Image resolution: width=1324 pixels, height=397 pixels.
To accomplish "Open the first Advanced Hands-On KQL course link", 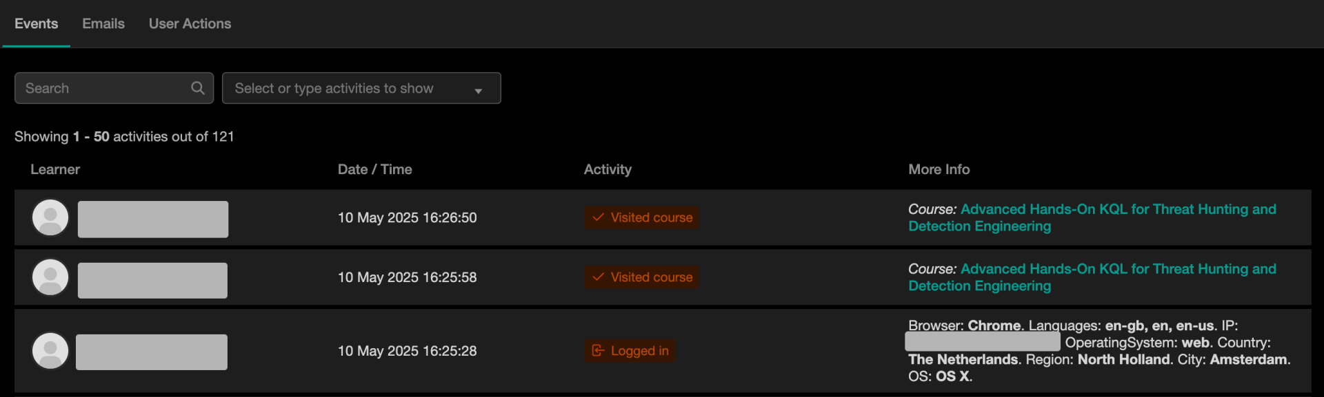I will 1092,217.
